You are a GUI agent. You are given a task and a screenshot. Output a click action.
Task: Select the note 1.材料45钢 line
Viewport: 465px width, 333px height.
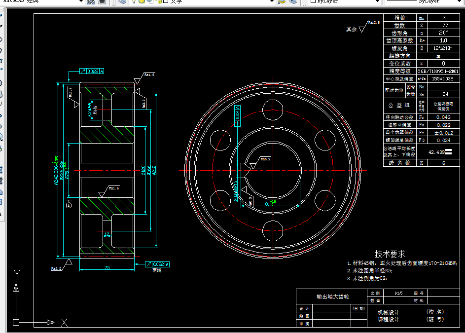pos(402,263)
